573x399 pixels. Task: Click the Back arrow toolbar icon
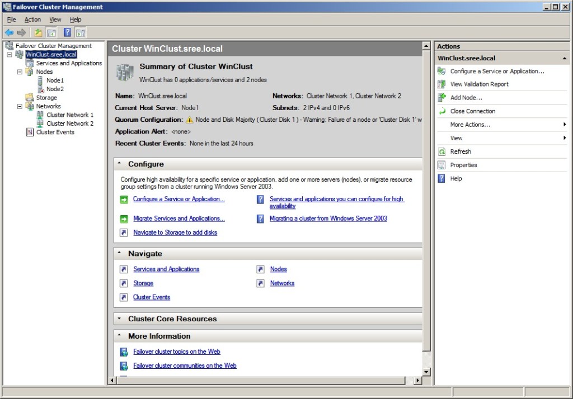pos(9,32)
